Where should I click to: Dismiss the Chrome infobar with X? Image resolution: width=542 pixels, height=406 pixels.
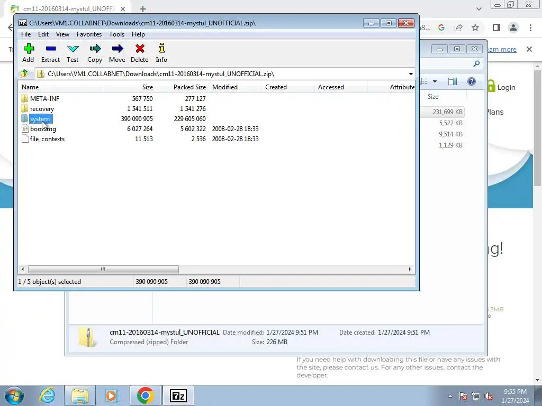[x=529, y=49]
